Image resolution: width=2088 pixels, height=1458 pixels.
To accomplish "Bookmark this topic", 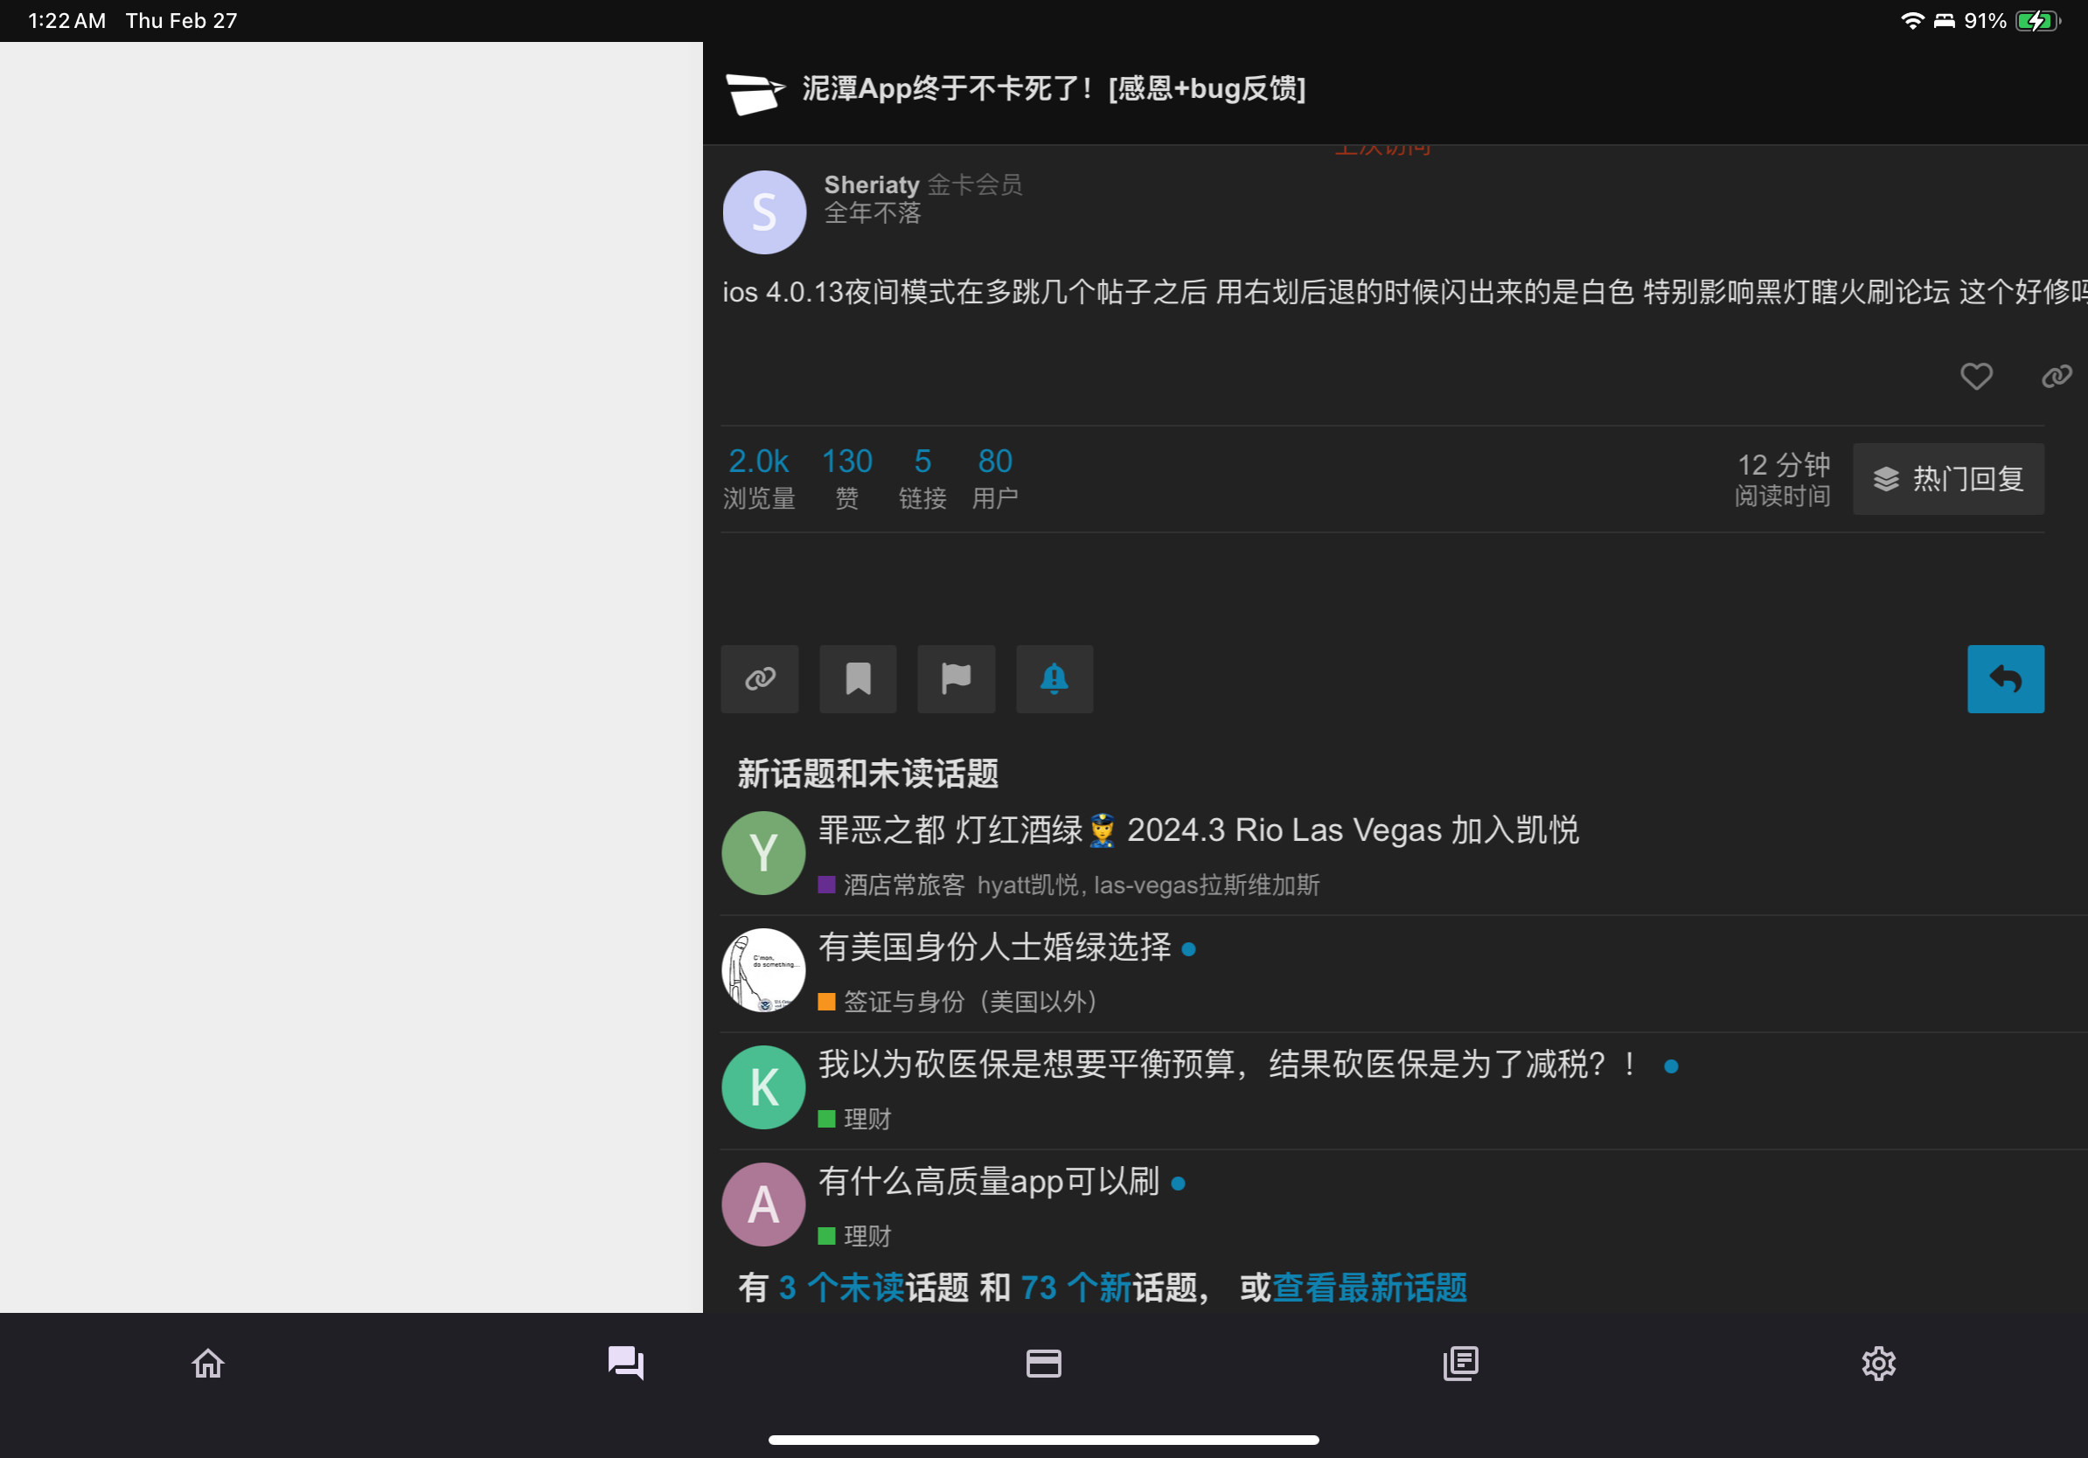I will tap(858, 679).
